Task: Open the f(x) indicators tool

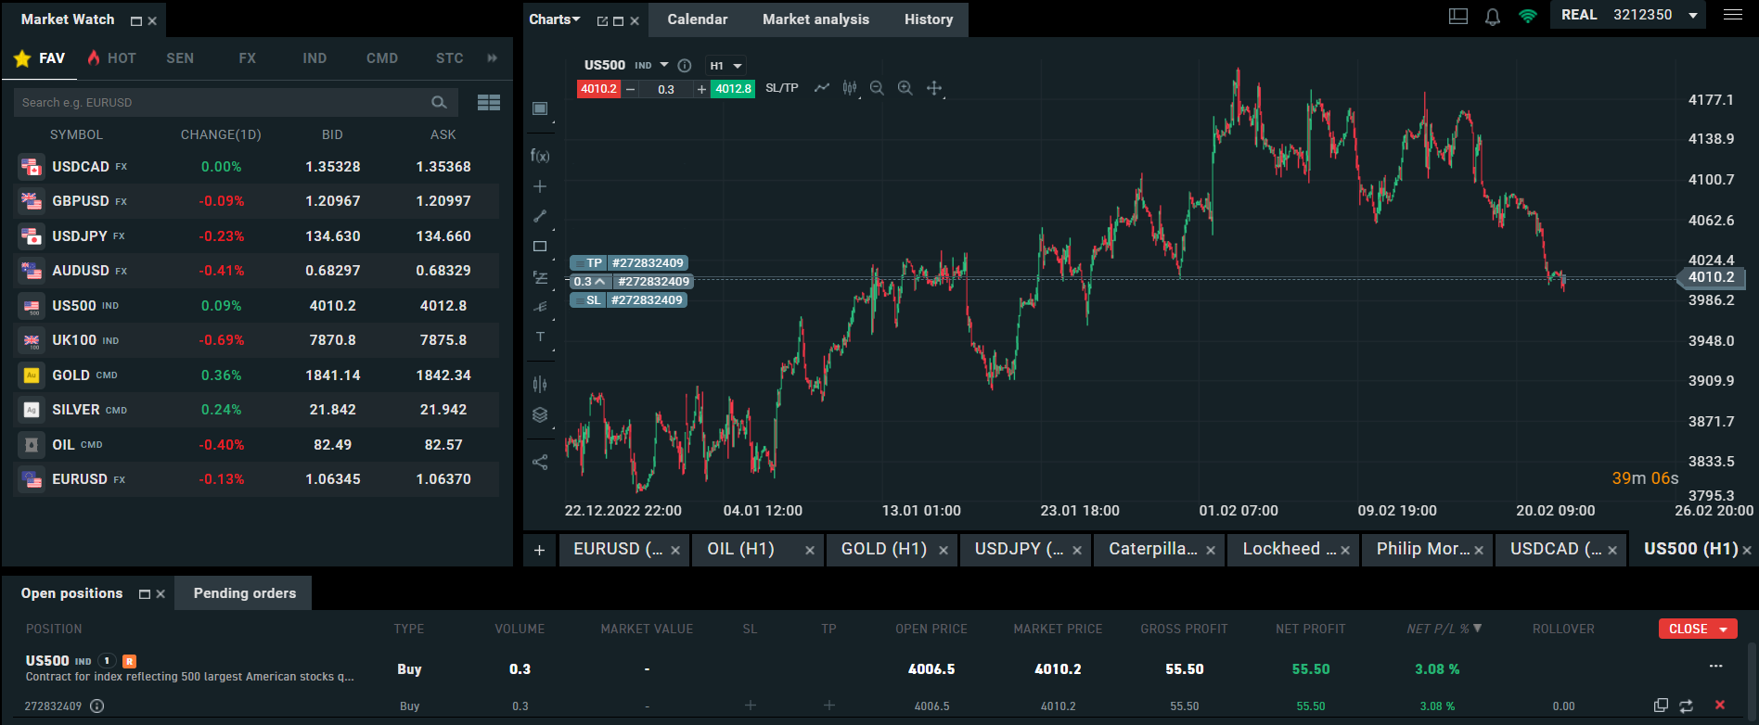Action: click(x=540, y=156)
